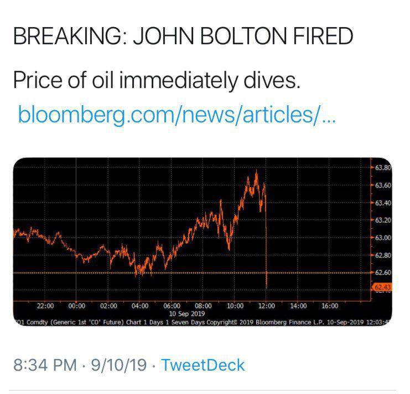Click the orange 62.43 current price tag
This screenshot has height=394, width=410.
pyautogui.click(x=382, y=286)
